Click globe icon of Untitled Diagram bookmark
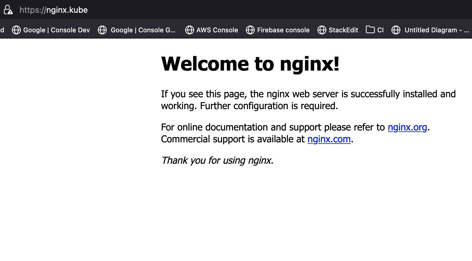This screenshot has height=261, width=472. pos(396,30)
